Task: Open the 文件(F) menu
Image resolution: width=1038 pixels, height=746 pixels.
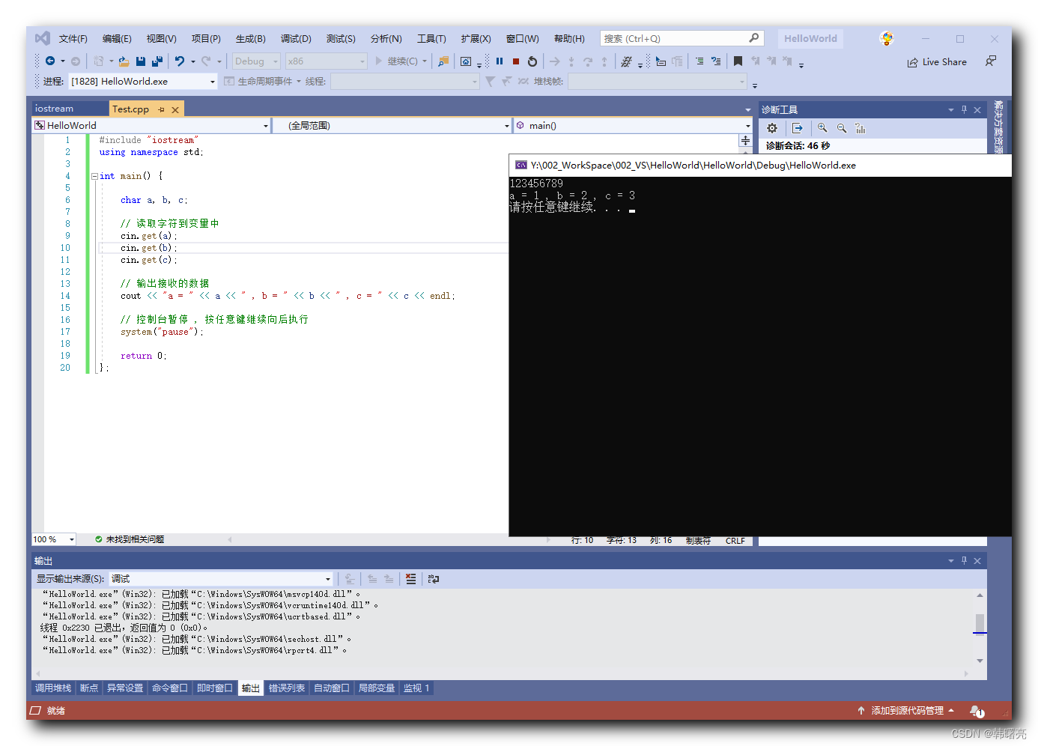Action: 73,38
